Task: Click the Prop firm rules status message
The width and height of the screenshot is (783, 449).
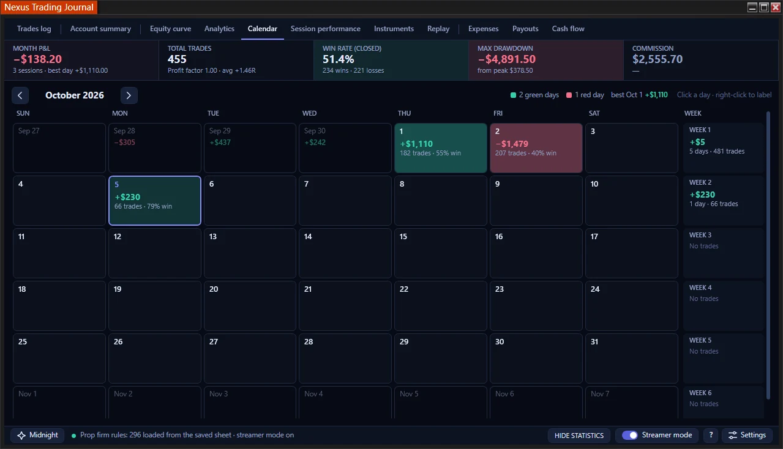Action: click(187, 436)
